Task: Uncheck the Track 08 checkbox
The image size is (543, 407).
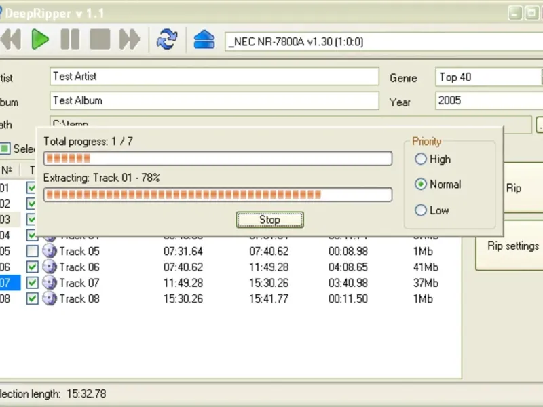Action: (x=32, y=298)
